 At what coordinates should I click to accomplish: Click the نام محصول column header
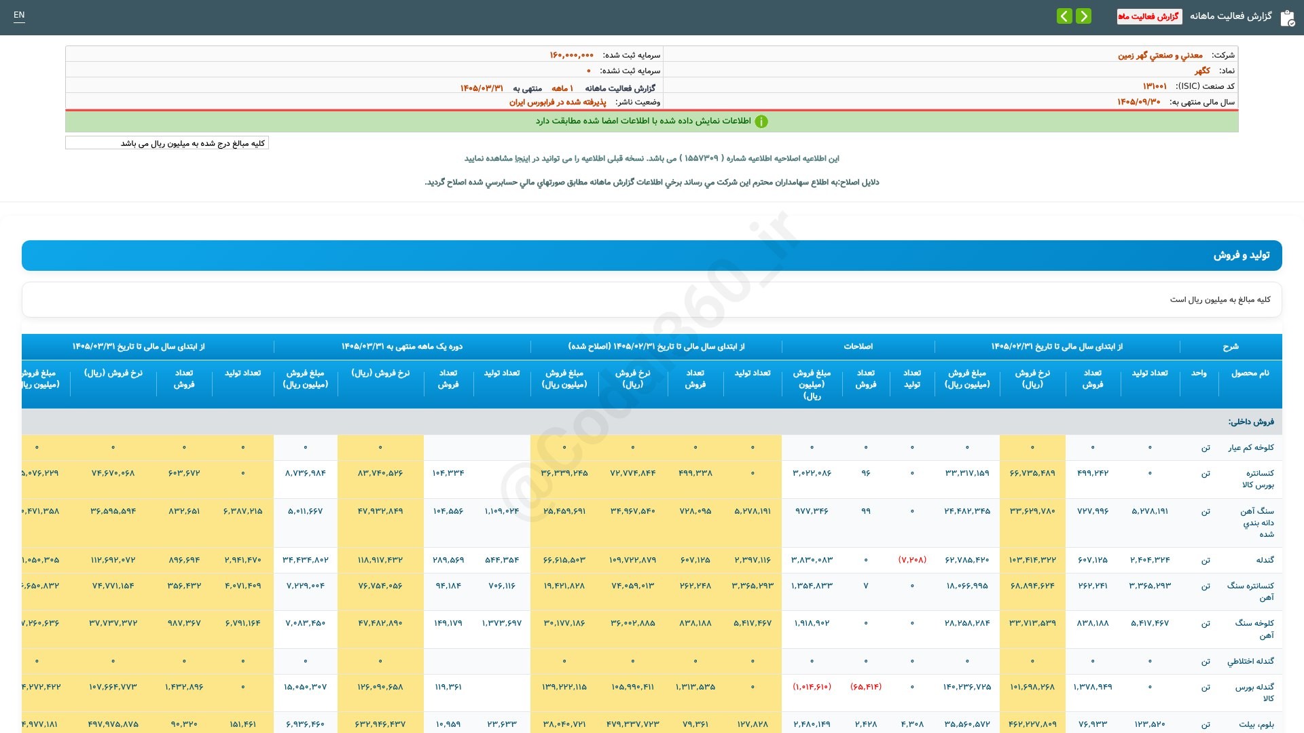[x=1250, y=373]
